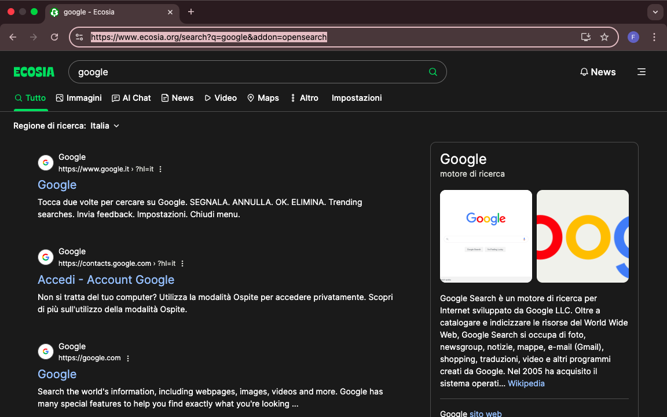Open the three-dot menu next to contacts.google.com
This screenshot has height=417, width=667.
tap(182, 263)
